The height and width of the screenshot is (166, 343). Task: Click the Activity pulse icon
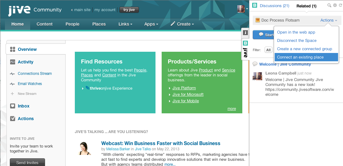tap(12, 62)
